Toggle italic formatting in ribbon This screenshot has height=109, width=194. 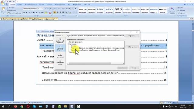(27, 12)
